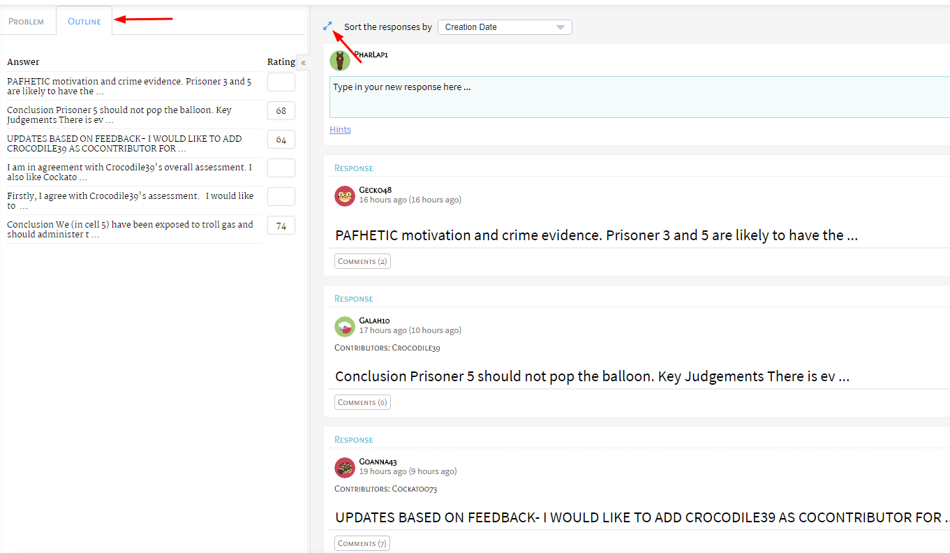Open the Hints link
The width and height of the screenshot is (950, 553).
click(x=340, y=130)
